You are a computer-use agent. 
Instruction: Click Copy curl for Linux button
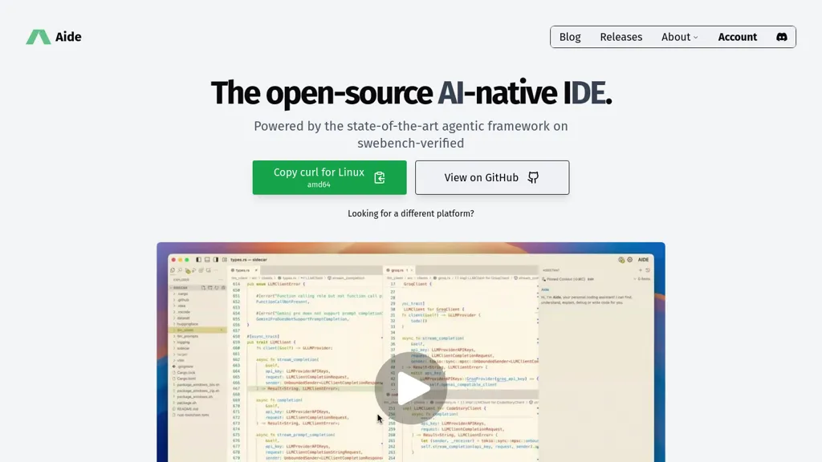pos(329,177)
